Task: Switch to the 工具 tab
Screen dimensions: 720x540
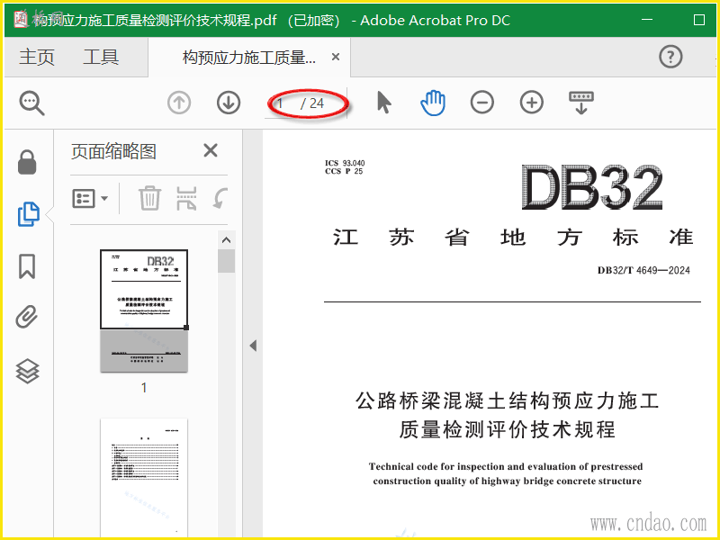Action: [x=101, y=57]
